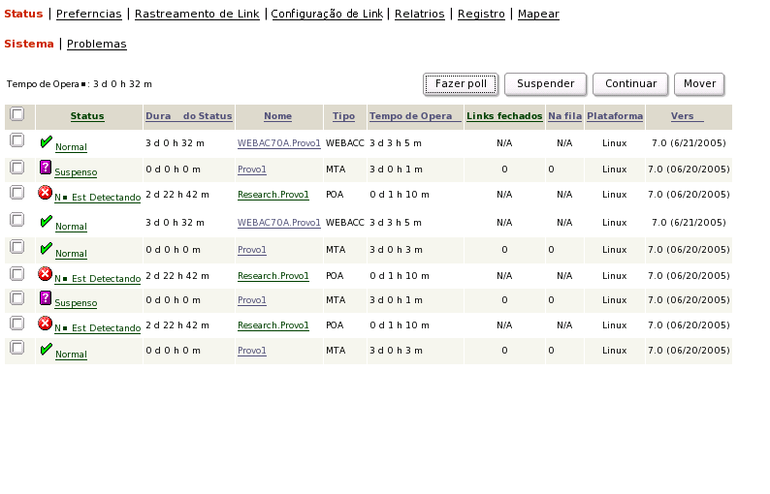Click the green checkmark icon in the first WEBAC70A.Provo1 row
Image resolution: width=770 pixels, height=494 pixels.
coord(46,142)
